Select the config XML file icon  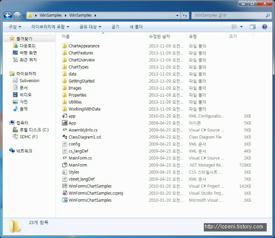click(x=65, y=144)
